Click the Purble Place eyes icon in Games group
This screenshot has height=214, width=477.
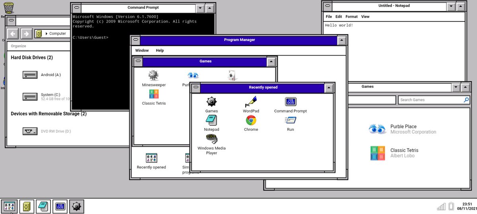[x=193, y=75]
